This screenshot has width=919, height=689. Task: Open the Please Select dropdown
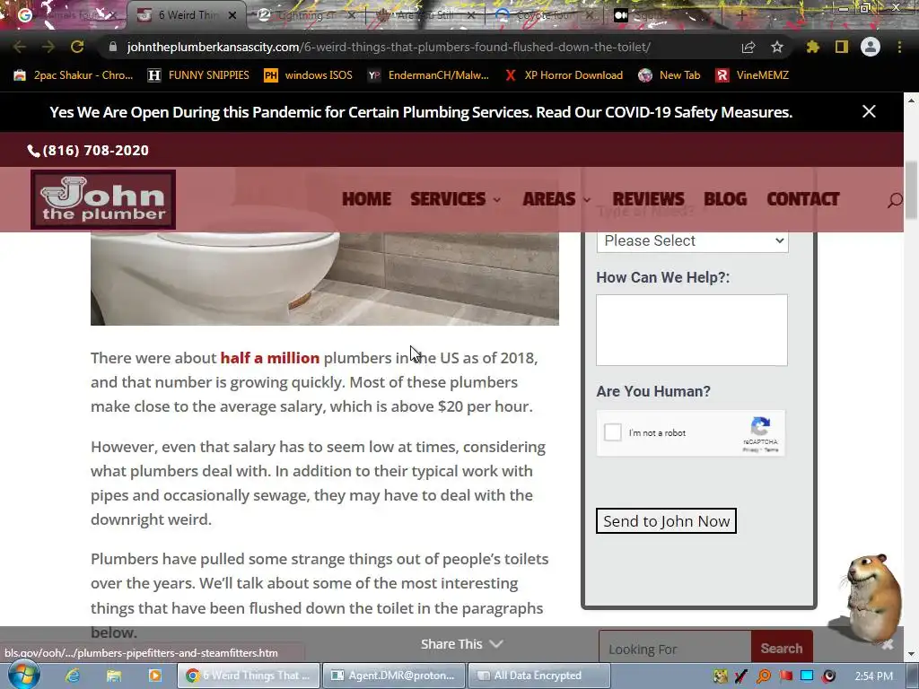pos(692,240)
